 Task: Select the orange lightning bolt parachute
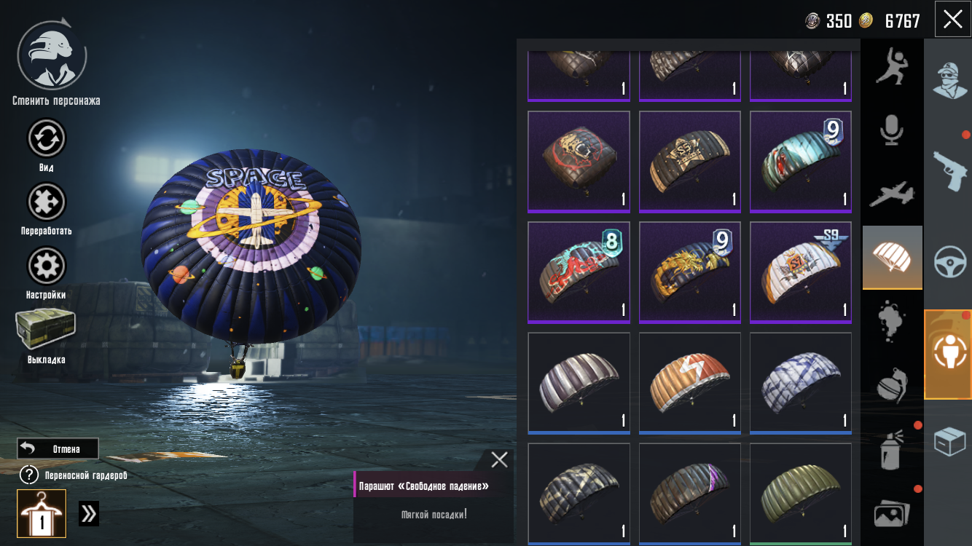tap(690, 383)
